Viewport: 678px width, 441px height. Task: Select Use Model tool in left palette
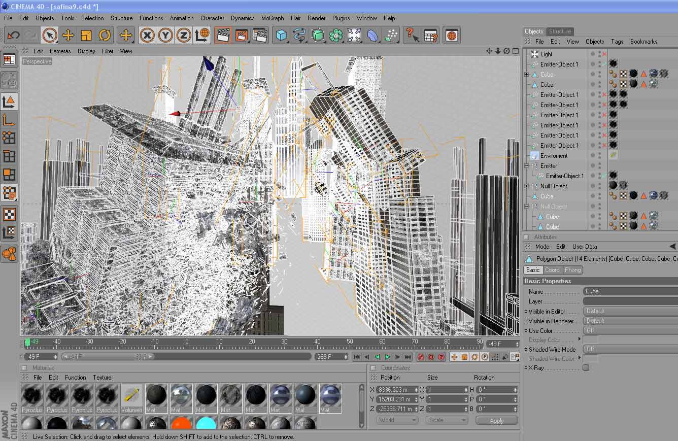click(x=9, y=101)
